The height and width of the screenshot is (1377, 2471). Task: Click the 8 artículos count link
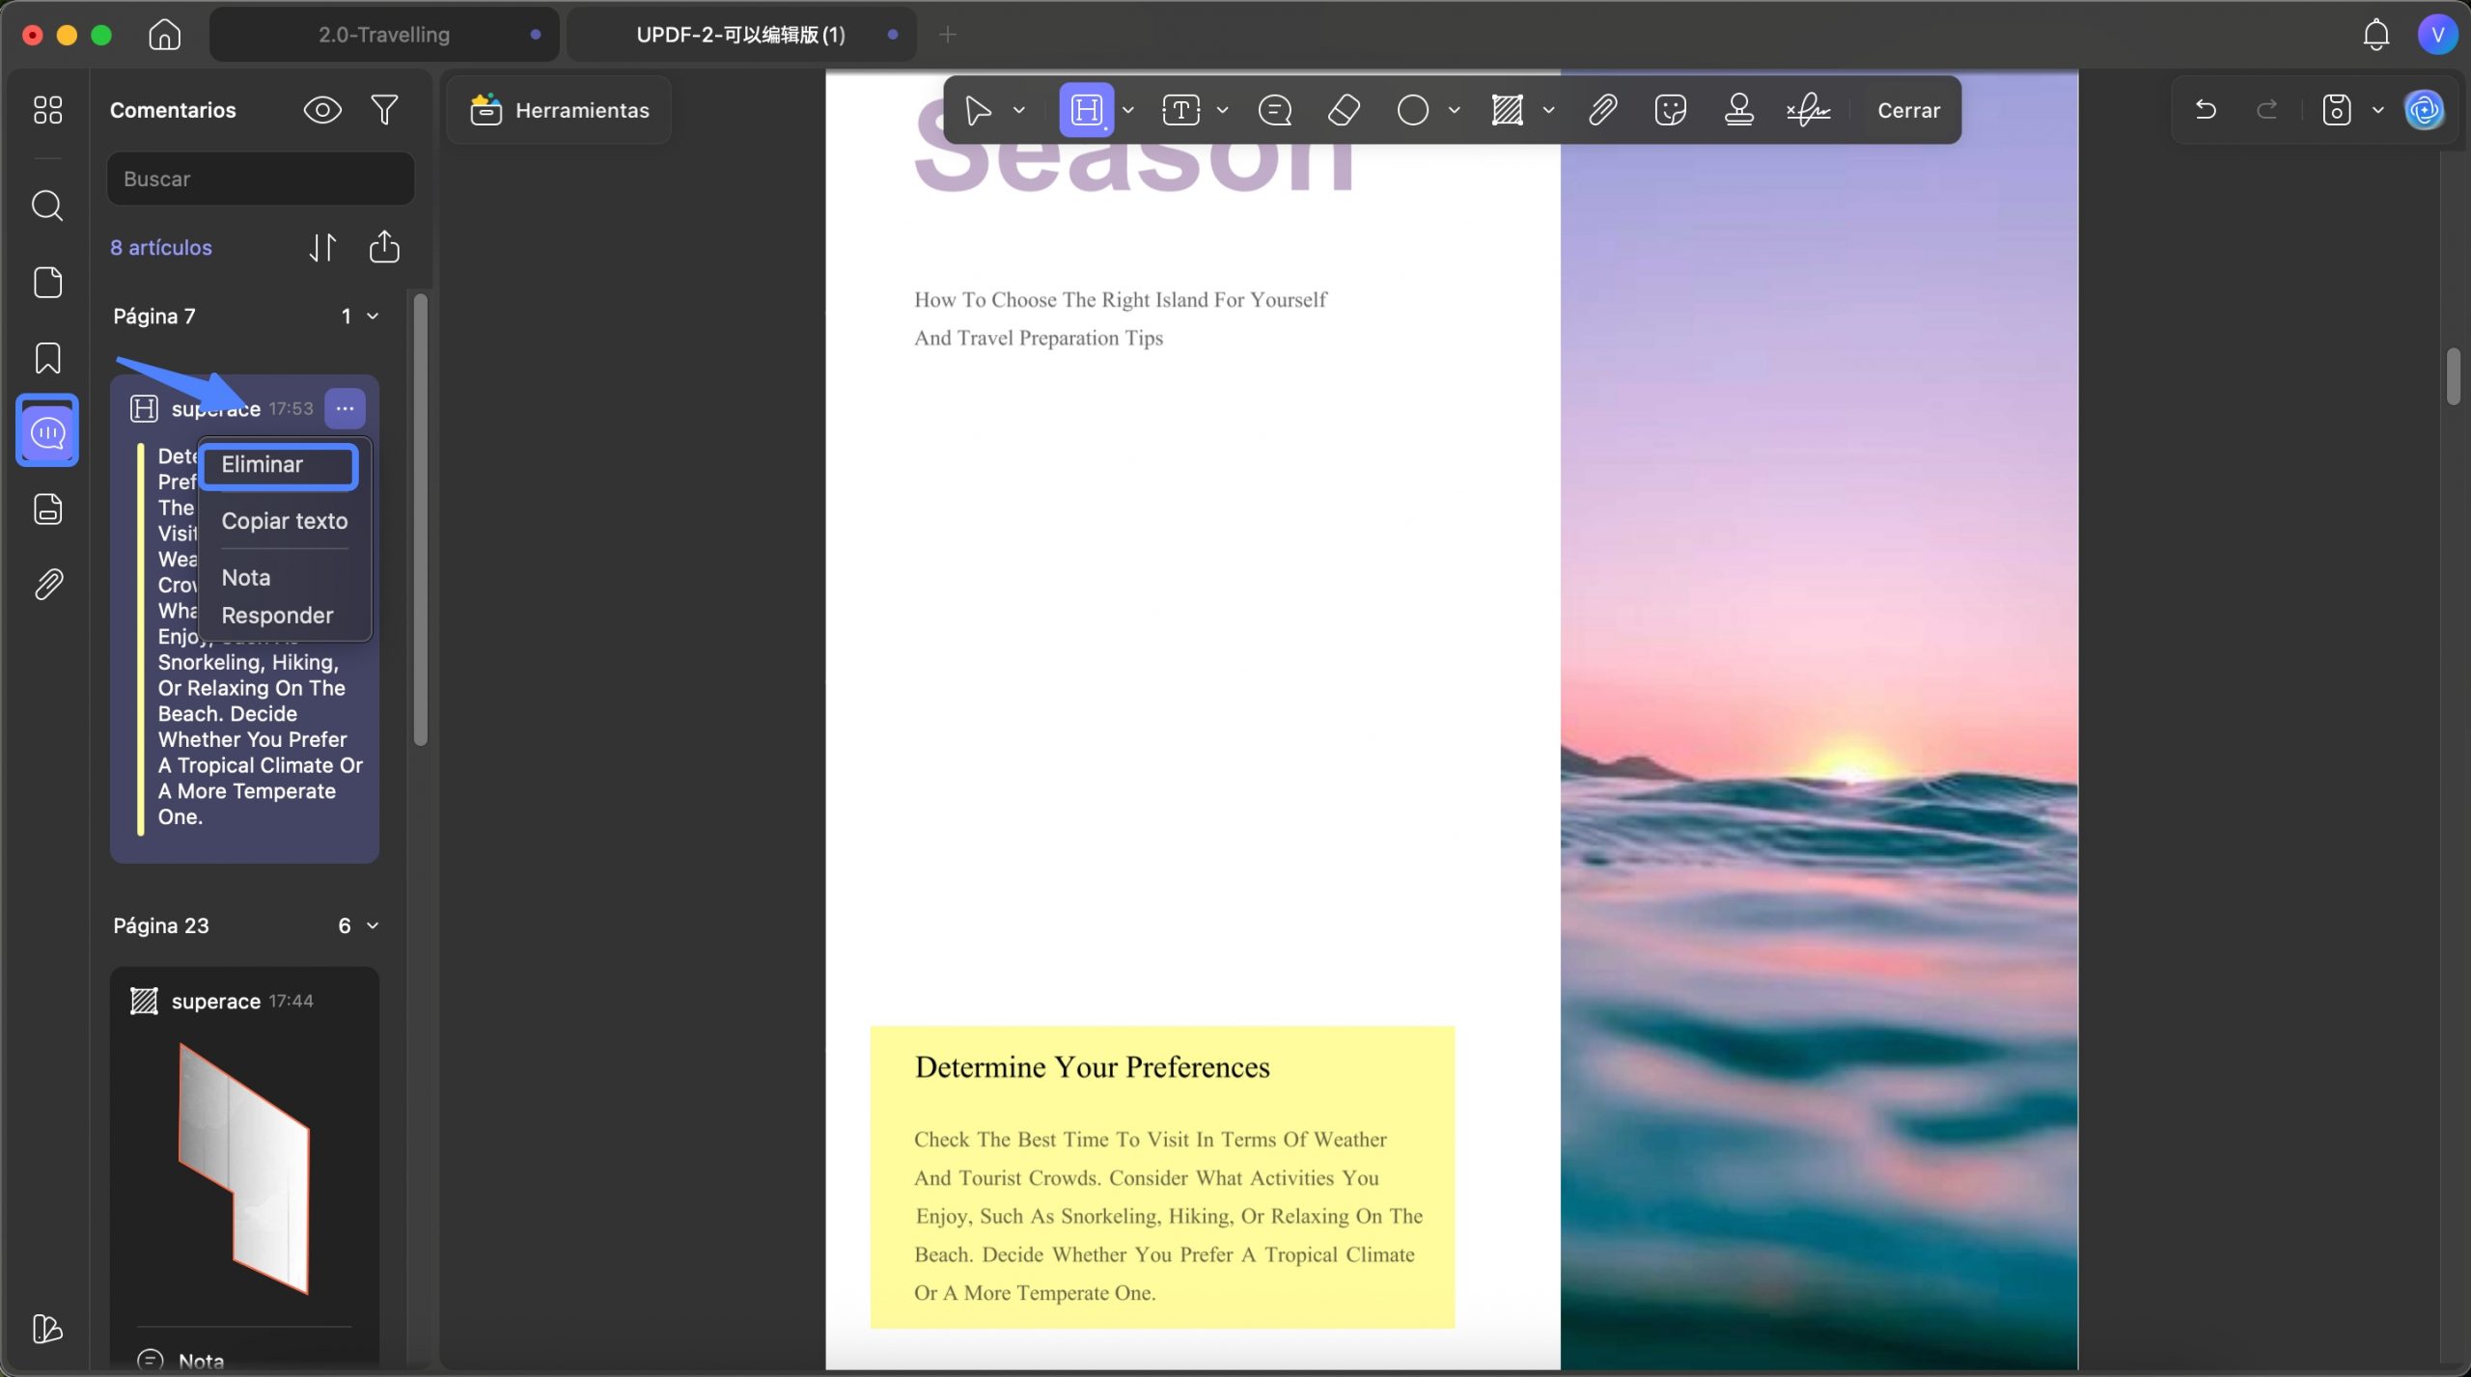tap(161, 248)
